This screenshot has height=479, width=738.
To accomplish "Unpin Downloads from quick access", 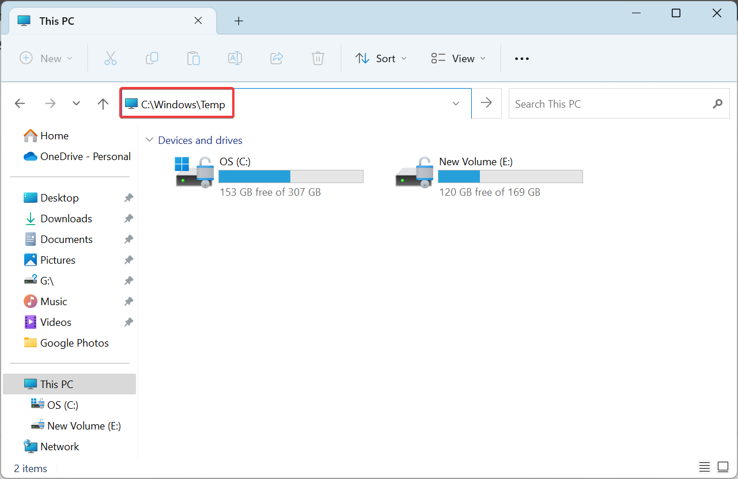I will pos(128,219).
